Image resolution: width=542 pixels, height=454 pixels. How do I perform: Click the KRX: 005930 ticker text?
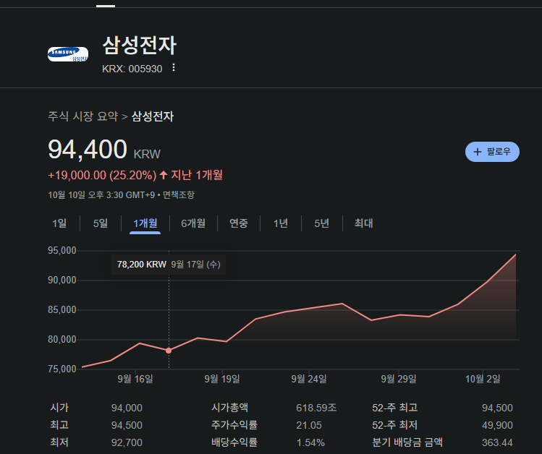(x=132, y=69)
